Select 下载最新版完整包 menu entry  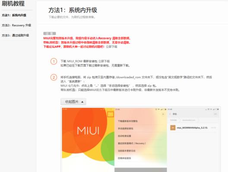click(128, 121)
